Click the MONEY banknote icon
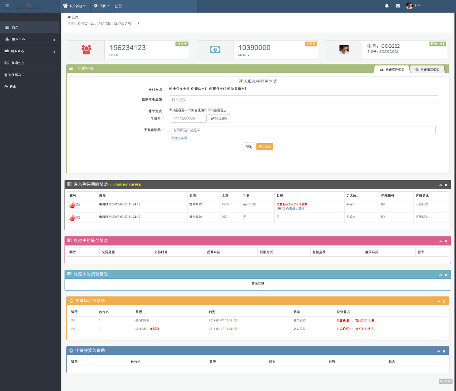The height and width of the screenshot is (391, 456). click(215, 50)
